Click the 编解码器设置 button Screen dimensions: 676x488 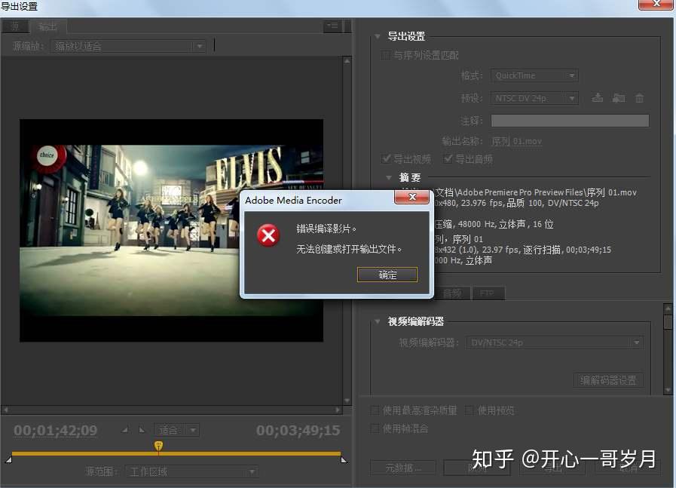[x=608, y=380]
